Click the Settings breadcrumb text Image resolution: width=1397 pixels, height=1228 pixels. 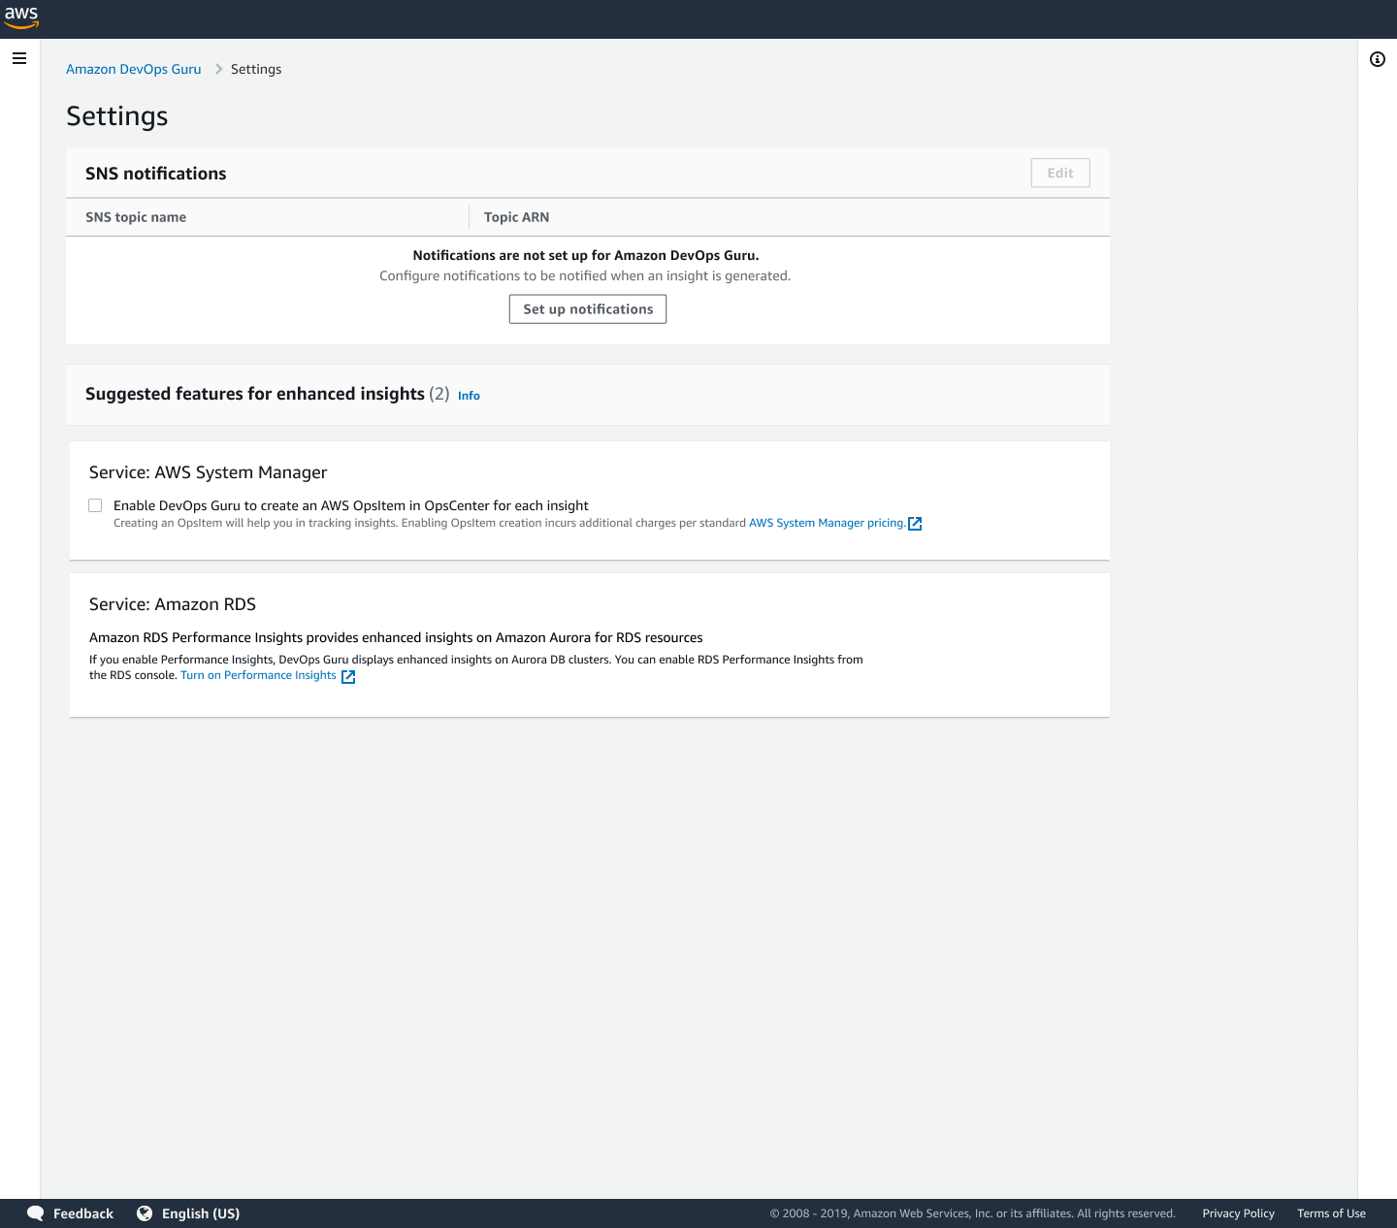click(256, 69)
